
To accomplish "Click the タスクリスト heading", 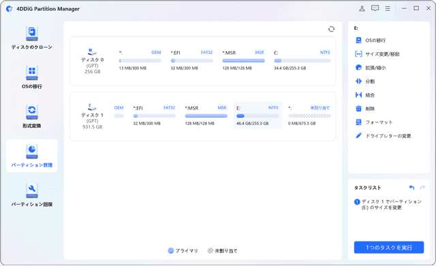I will (x=367, y=188).
